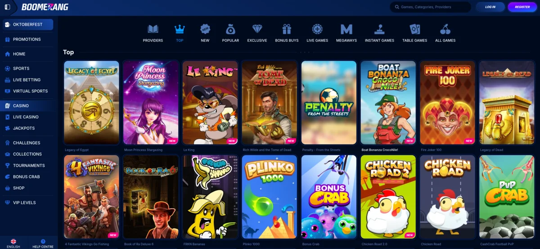Open Oktoberfest in the sidebar
The image size is (540, 249).
[x=27, y=24]
